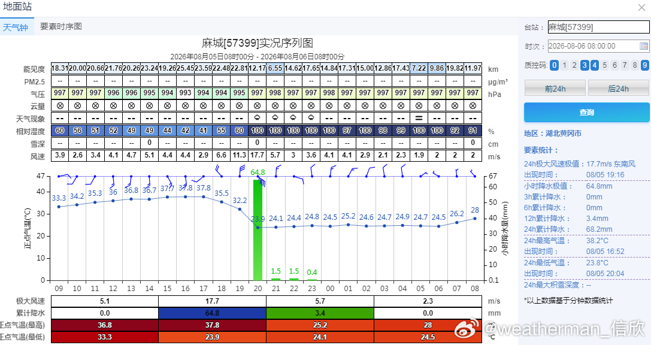Image resolution: width=651 pixels, height=345 pixels.
Task: Click the temperature point labeled 23.9
Action: tap(258, 227)
